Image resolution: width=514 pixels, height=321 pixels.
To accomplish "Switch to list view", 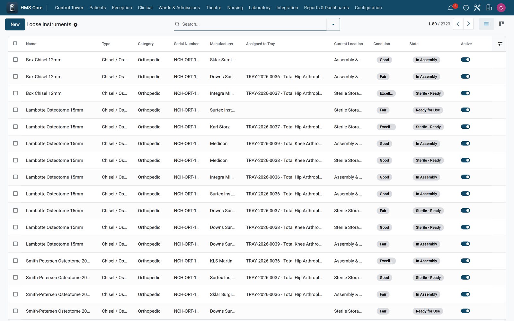I will (486, 24).
